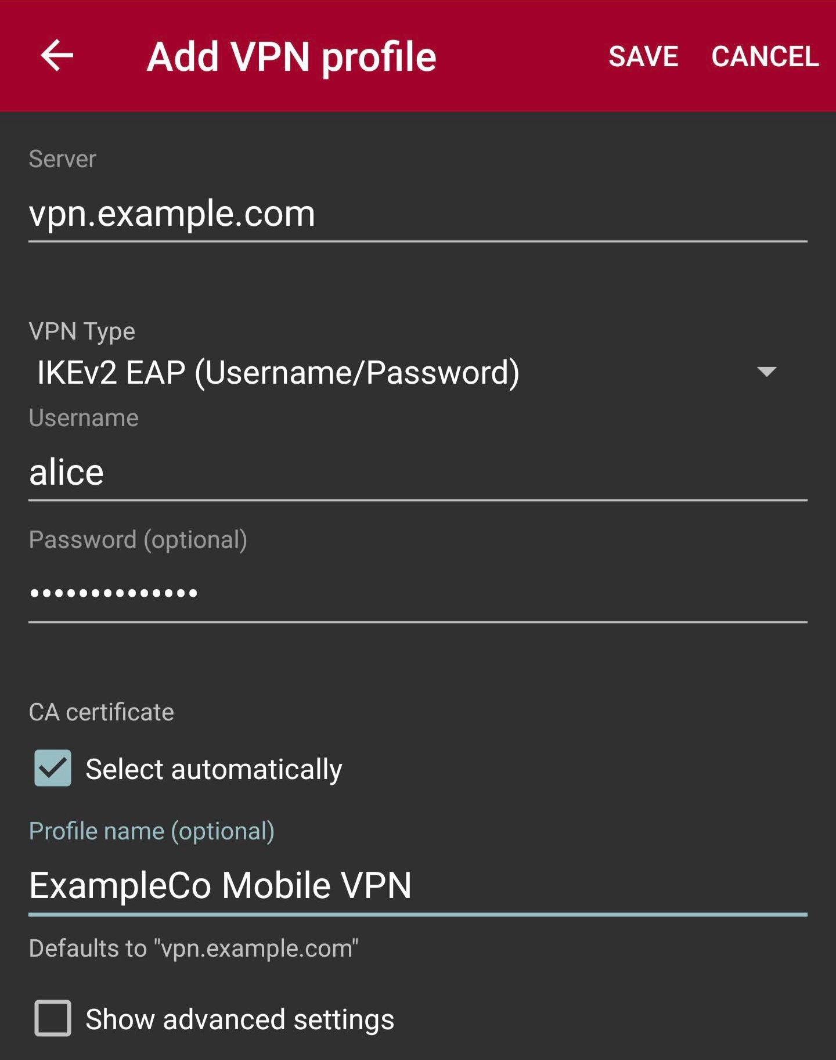Uncheck the Select automatically checkbox

click(x=53, y=768)
